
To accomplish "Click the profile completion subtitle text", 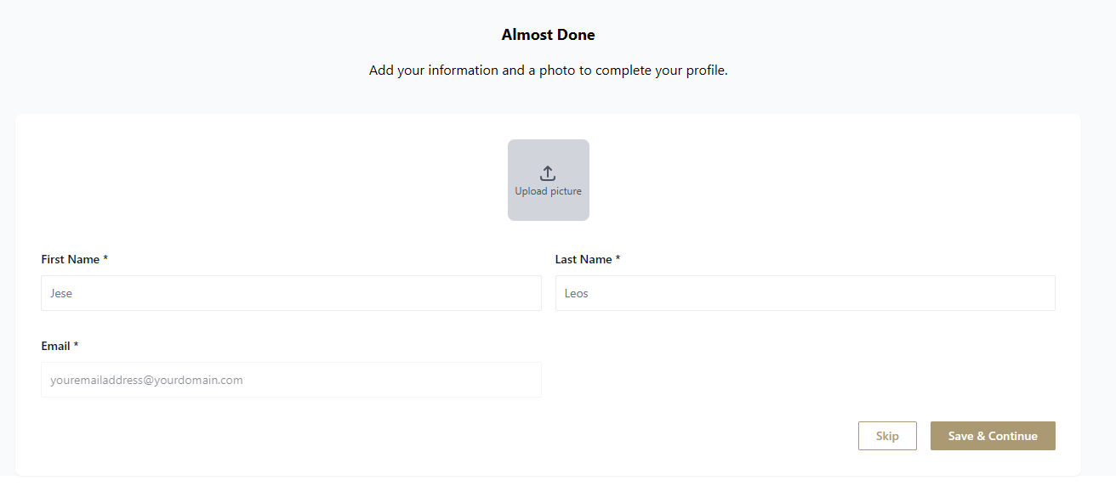I will [548, 71].
